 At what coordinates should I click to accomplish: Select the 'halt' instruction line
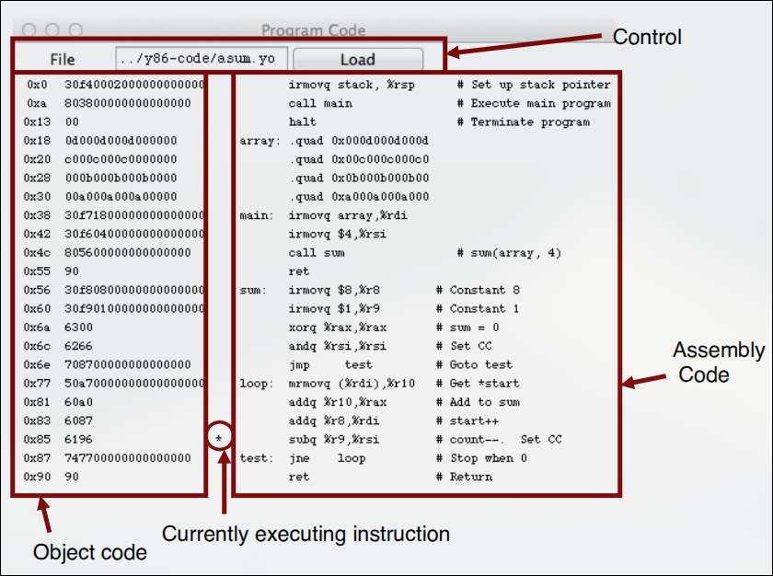[x=303, y=121]
